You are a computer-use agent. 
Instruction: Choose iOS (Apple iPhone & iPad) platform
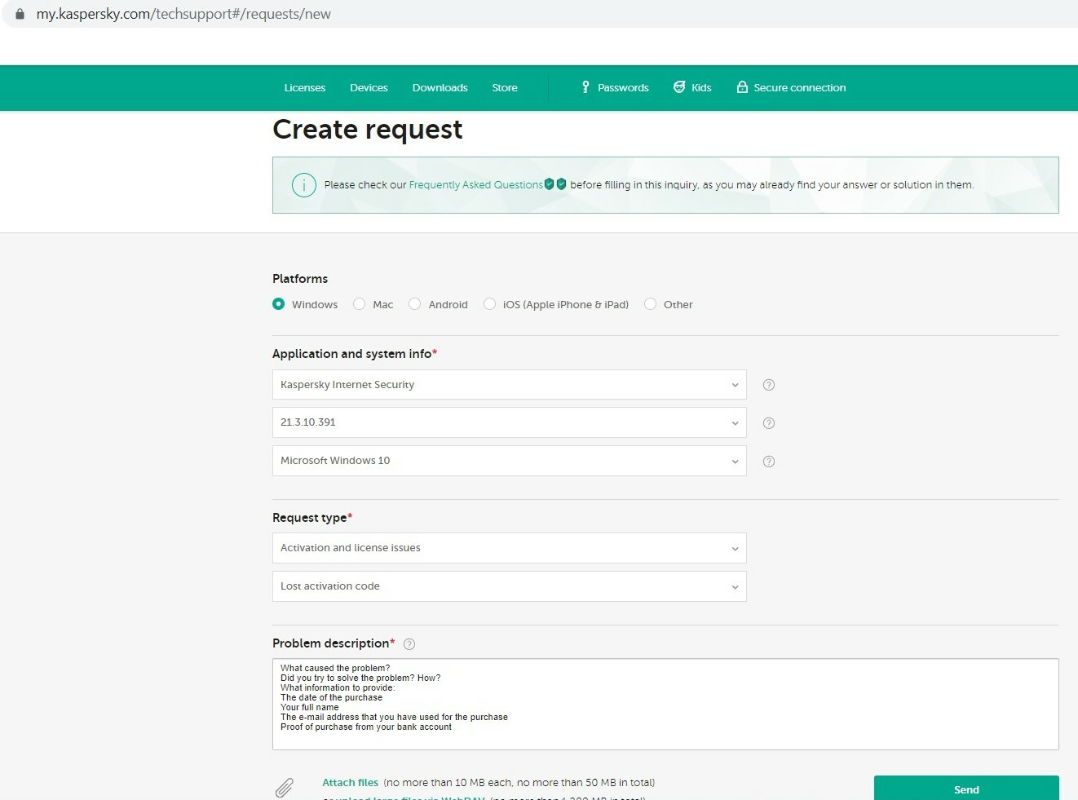click(x=489, y=303)
